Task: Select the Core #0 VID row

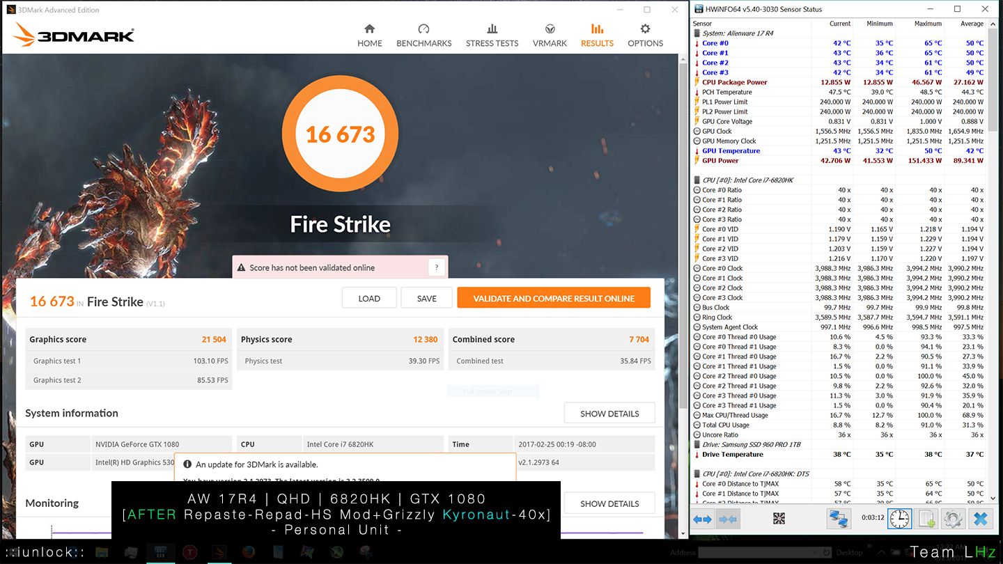Action: click(839, 229)
